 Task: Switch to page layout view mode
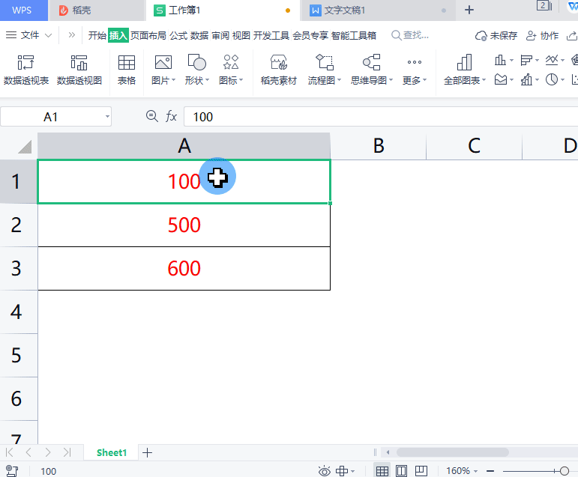coord(402,471)
